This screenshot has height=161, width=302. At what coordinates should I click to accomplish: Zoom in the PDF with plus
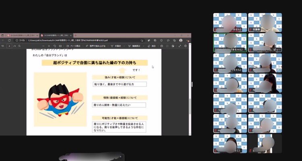[x=49, y=46]
